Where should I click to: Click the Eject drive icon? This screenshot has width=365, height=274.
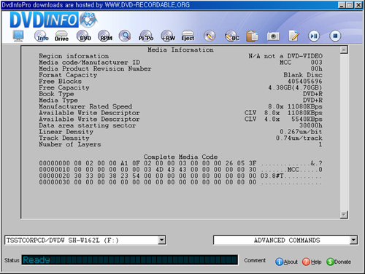pyautogui.click(x=188, y=36)
